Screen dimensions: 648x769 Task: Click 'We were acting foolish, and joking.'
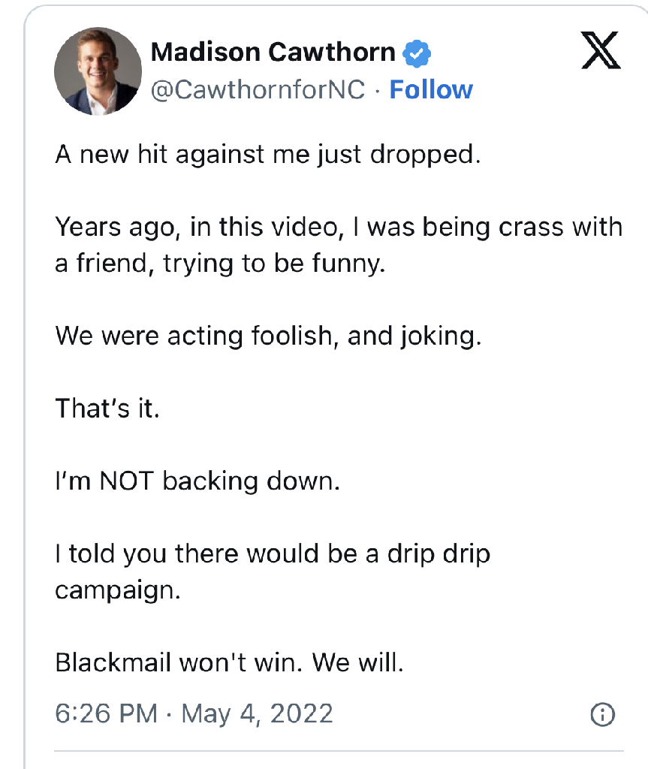pos(268,336)
